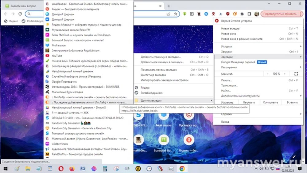Click the trash bin extension icon
This screenshot has height=173, width=307.
point(199,14)
